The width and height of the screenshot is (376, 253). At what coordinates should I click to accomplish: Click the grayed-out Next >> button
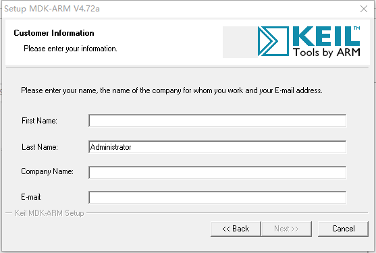point(286,229)
